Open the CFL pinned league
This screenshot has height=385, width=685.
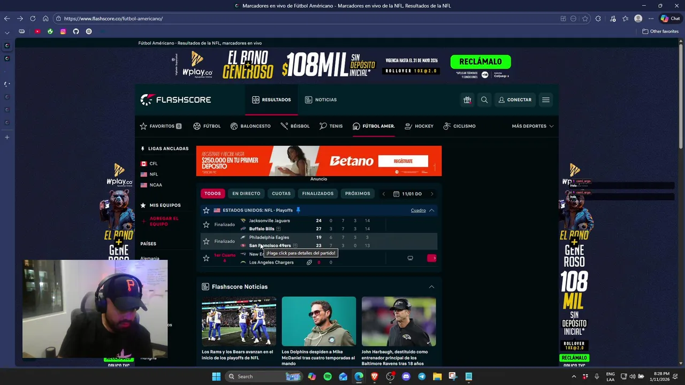[154, 164]
